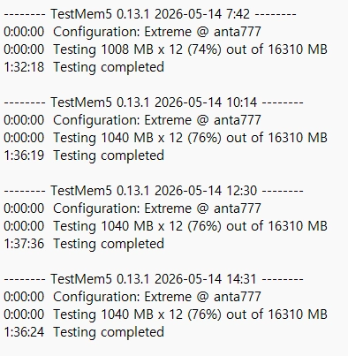Select the Testing 1040 MB line under 14:31
Screen dimensions: 348x356
point(165,314)
